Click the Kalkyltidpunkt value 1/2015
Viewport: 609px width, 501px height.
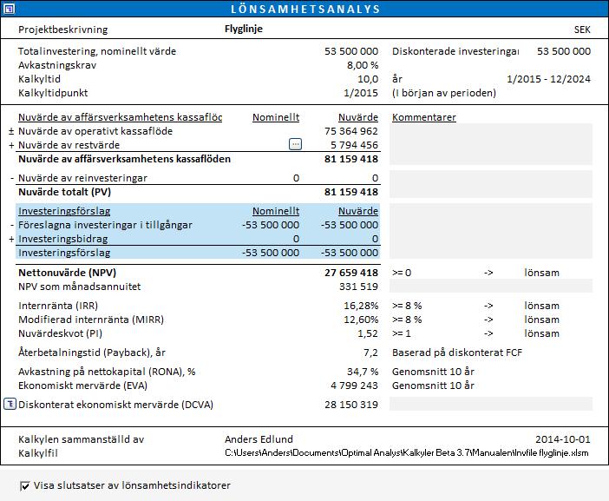coord(360,93)
